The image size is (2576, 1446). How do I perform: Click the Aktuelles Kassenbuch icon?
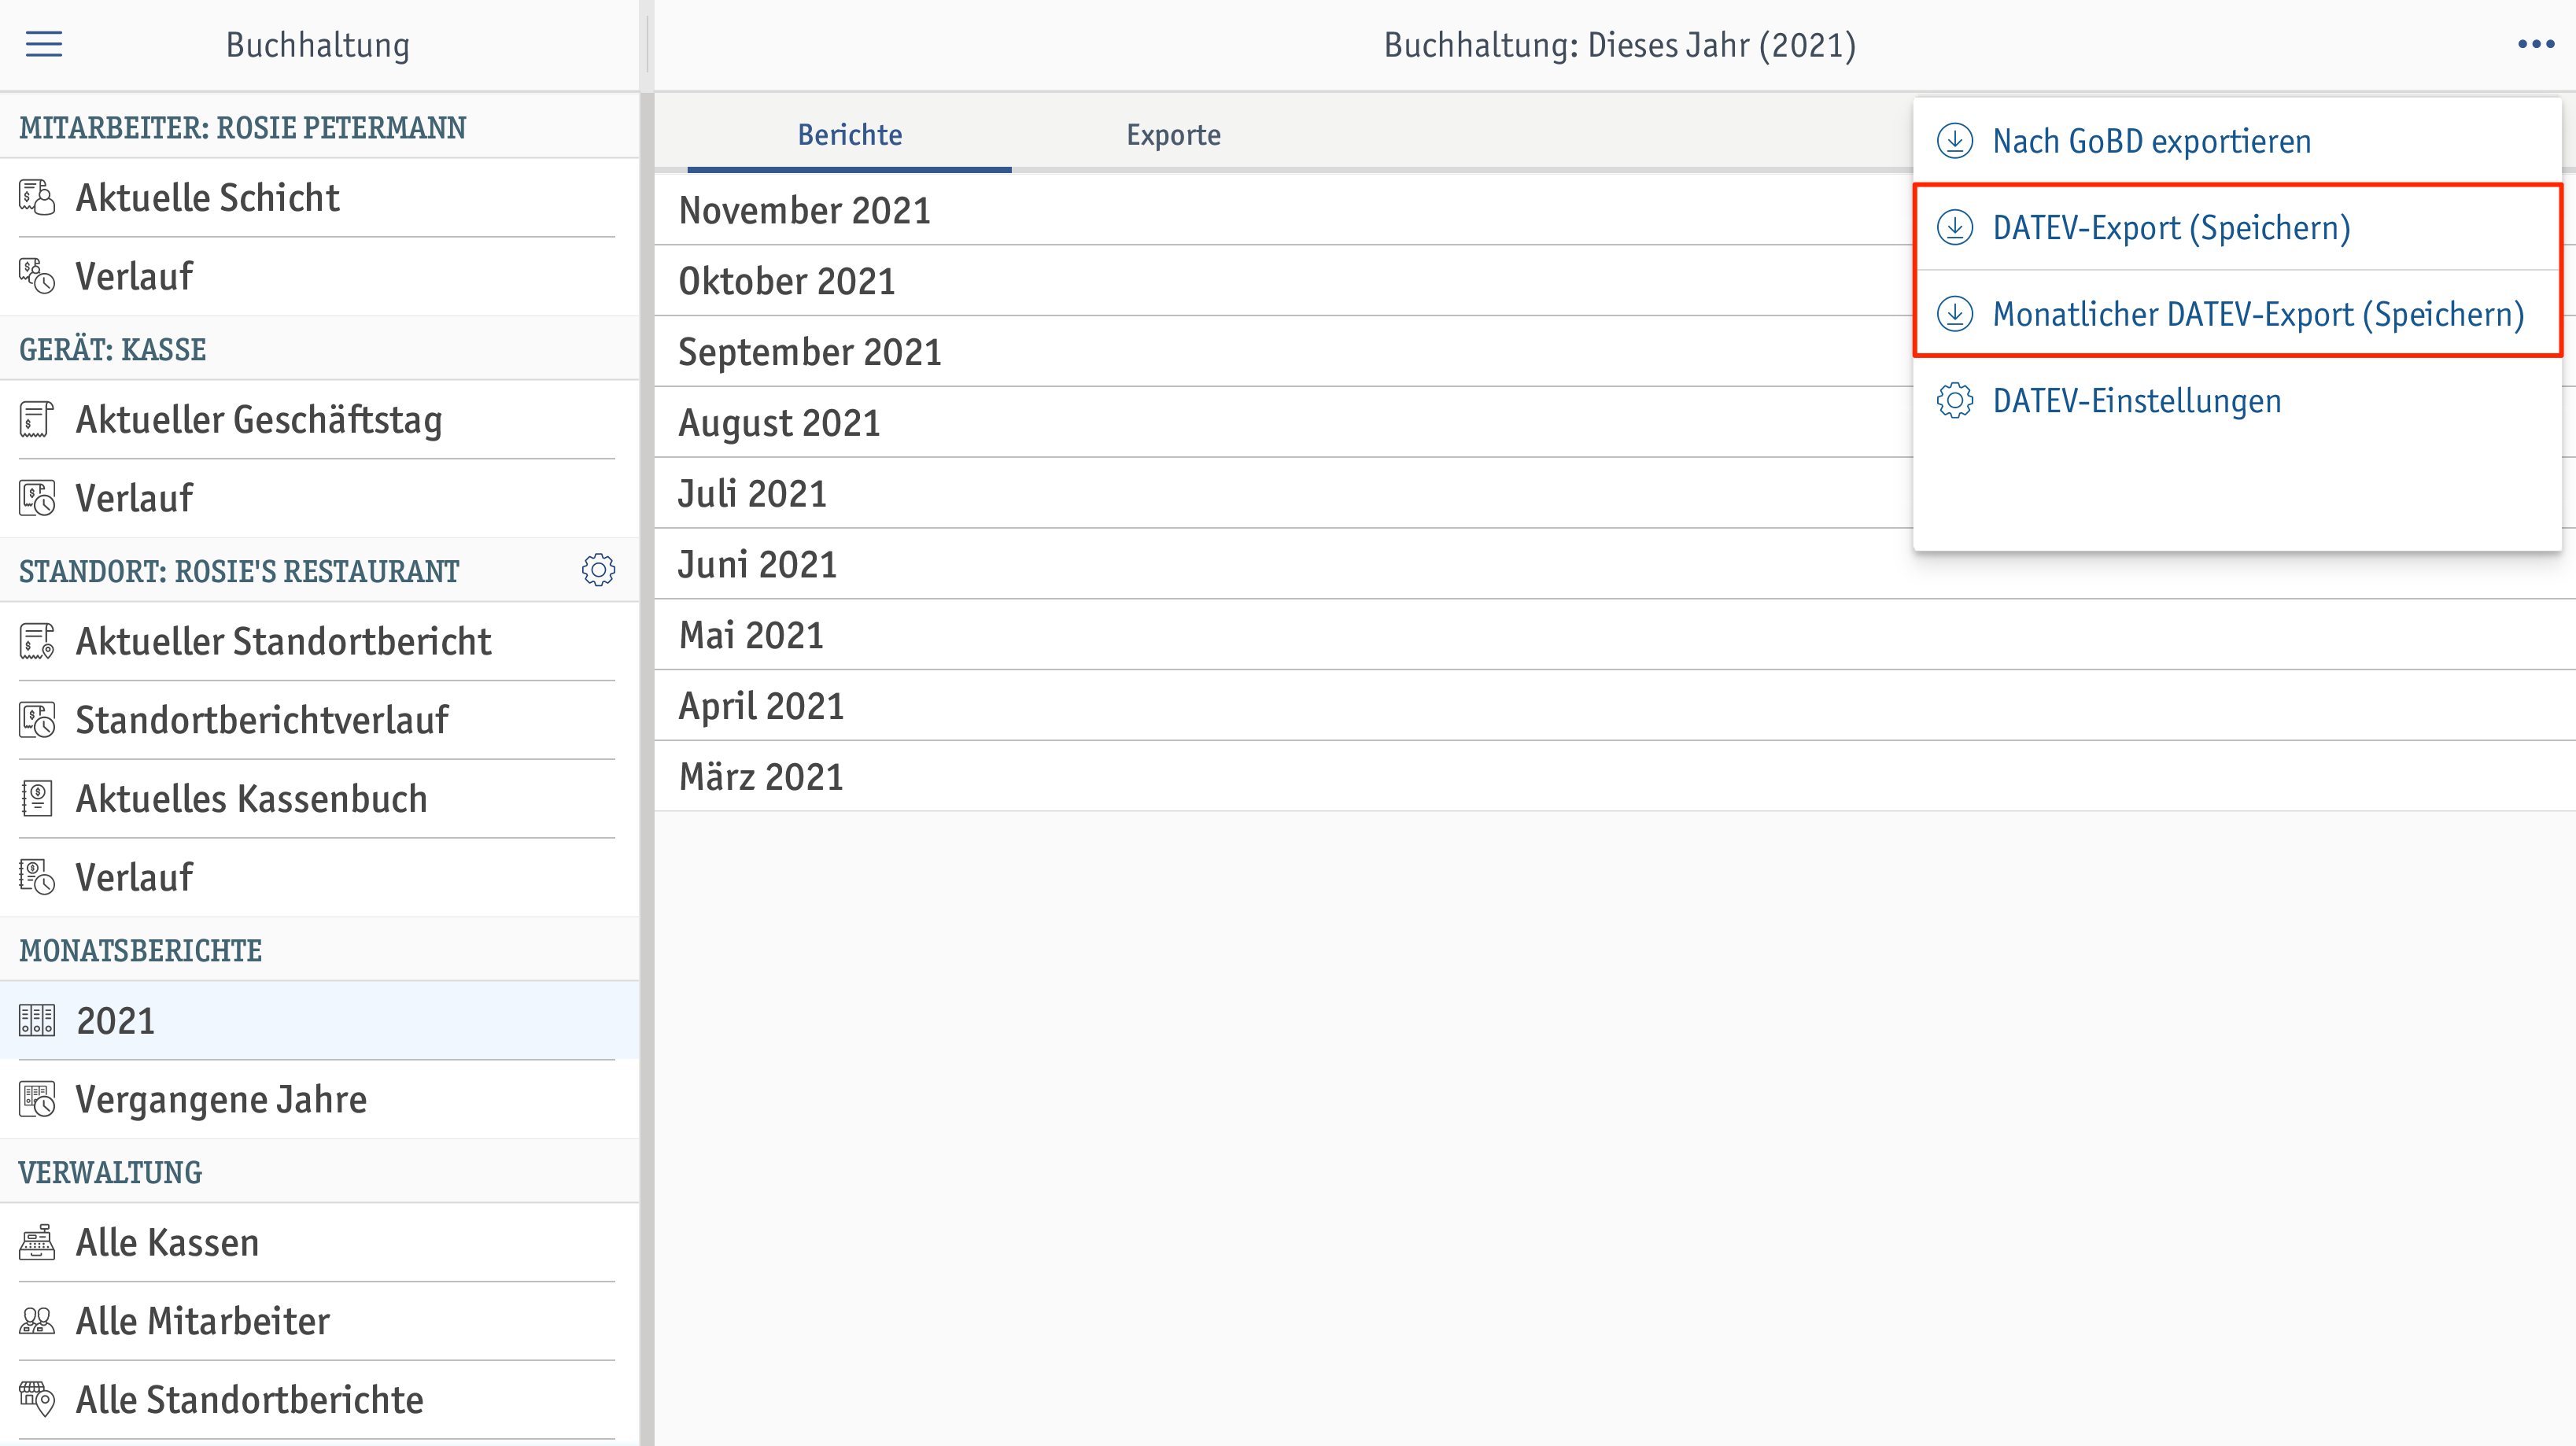click(37, 798)
